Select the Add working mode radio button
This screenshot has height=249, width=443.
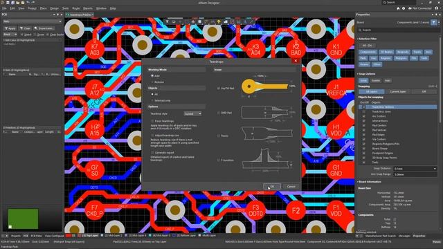pos(152,75)
